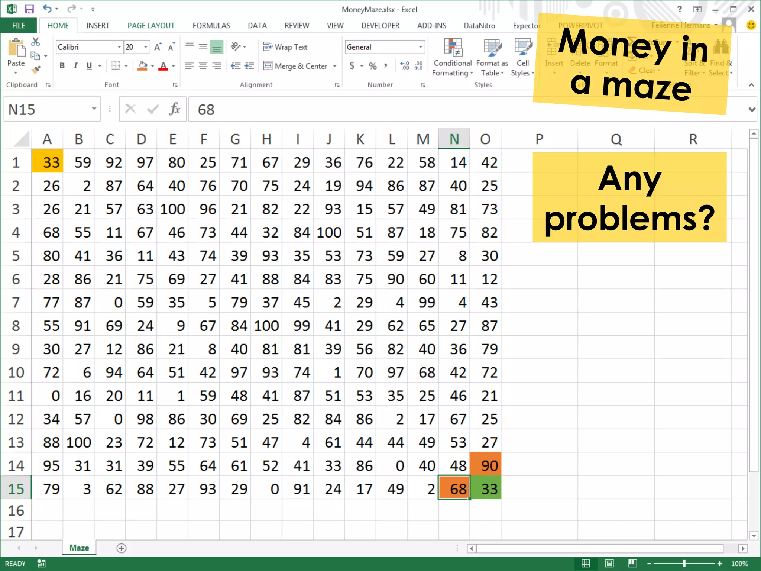Select the Maze sheet tab
The width and height of the screenshot is (761, 571).
pyautogui.click(x=79, y=548)
